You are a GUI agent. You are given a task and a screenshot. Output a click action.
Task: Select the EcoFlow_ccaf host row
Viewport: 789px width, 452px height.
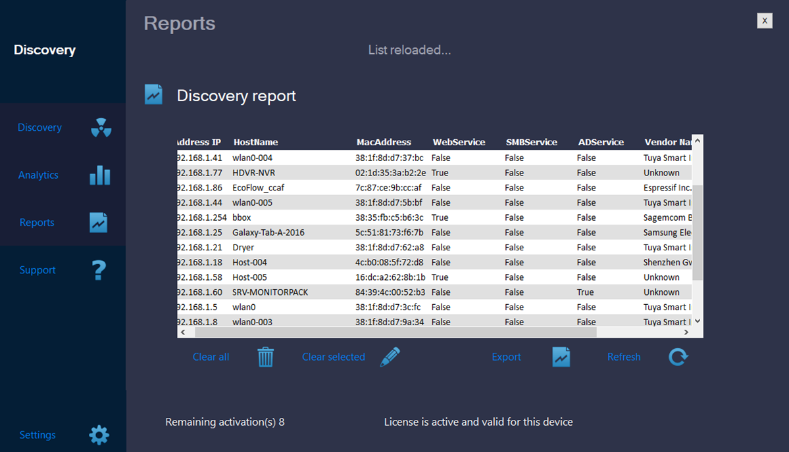click(435, 188)
